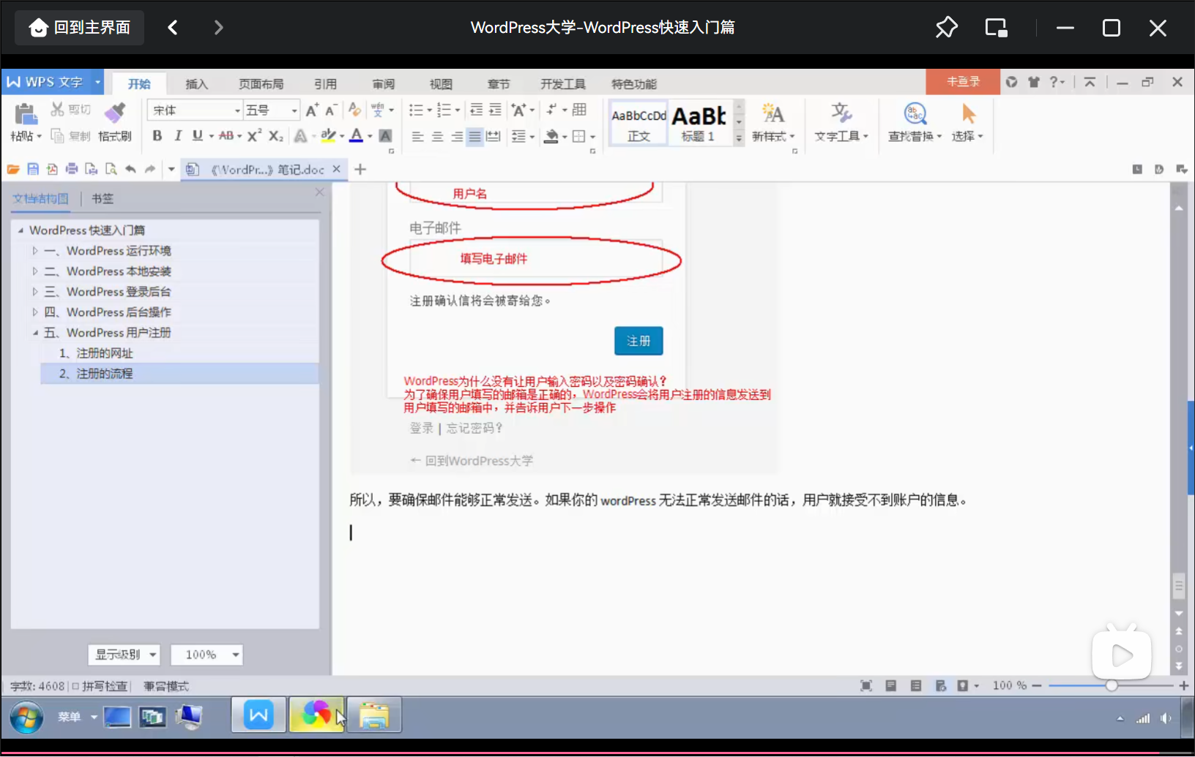Apply the 标题 1 style in the gallery
Viewport: 1195px width, 757px height.
(x=699, y=123)
